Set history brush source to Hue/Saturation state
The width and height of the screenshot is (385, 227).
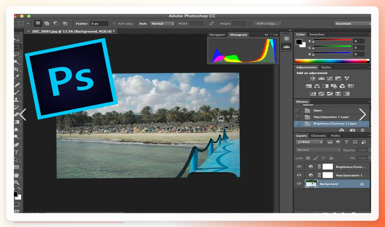click(x=298, y=117)
